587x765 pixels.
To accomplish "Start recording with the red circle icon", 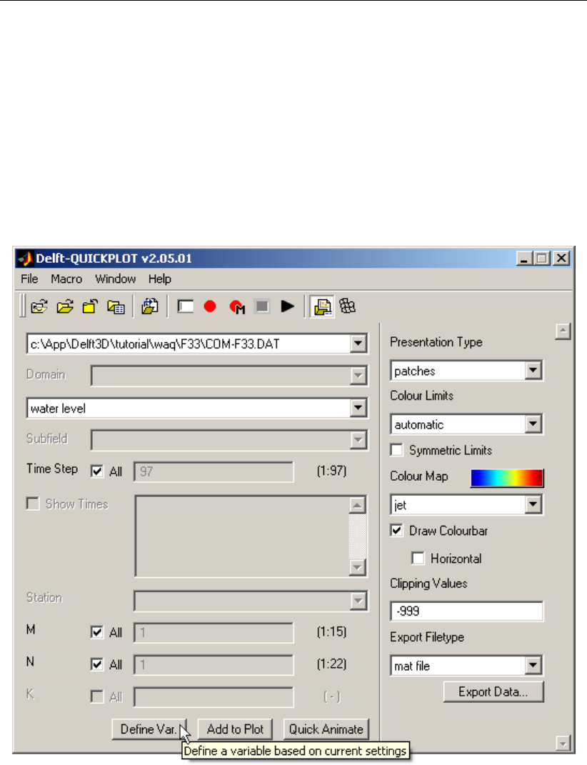I will click(210, 307).
